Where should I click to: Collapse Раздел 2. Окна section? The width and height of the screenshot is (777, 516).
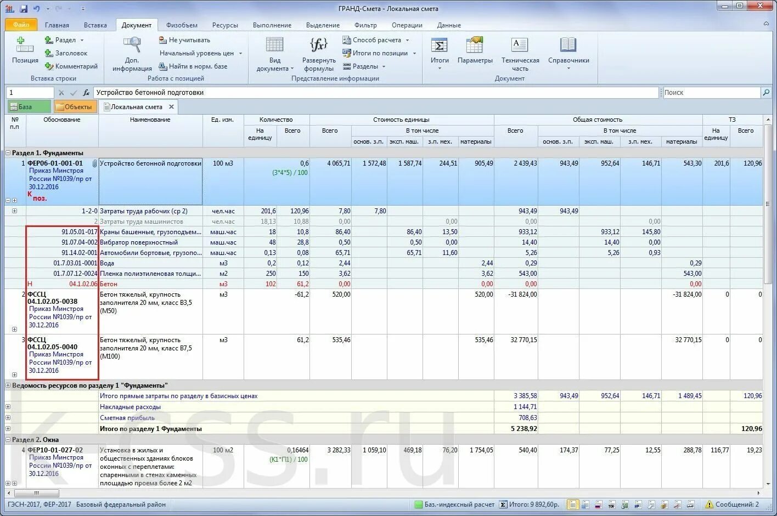coord(8,440)
